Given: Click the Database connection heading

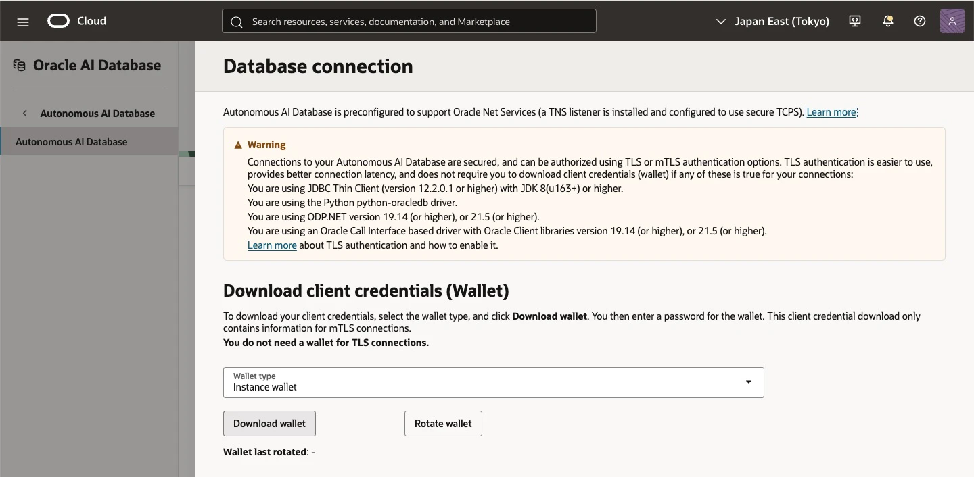Looking at the screenshot, I should [x=318, y=66].
